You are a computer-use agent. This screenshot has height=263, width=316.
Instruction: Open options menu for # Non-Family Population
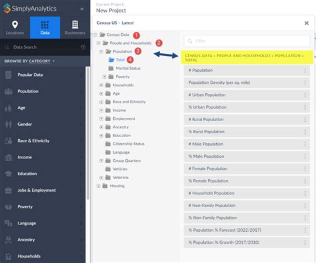(x=305, y=206)
